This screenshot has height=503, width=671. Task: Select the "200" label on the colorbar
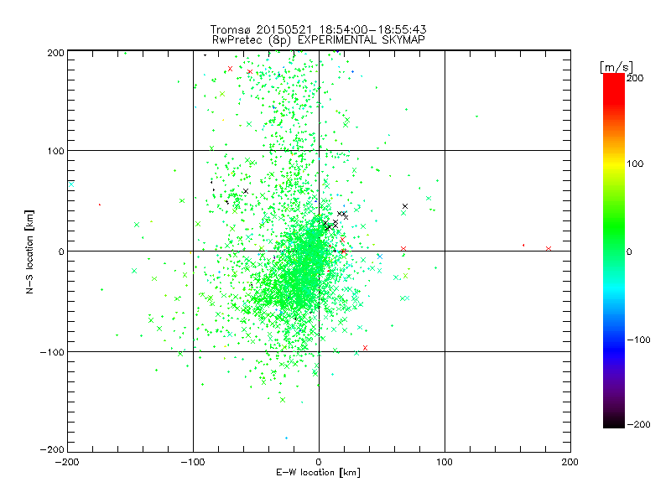(x=635, y=78)
